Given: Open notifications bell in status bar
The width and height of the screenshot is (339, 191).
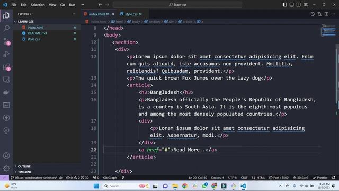Looking at the screenshot, I should (334, 178).
